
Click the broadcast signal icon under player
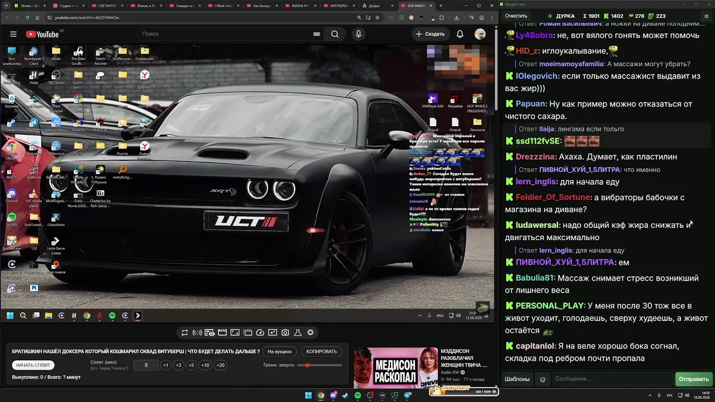coord(197,333)
